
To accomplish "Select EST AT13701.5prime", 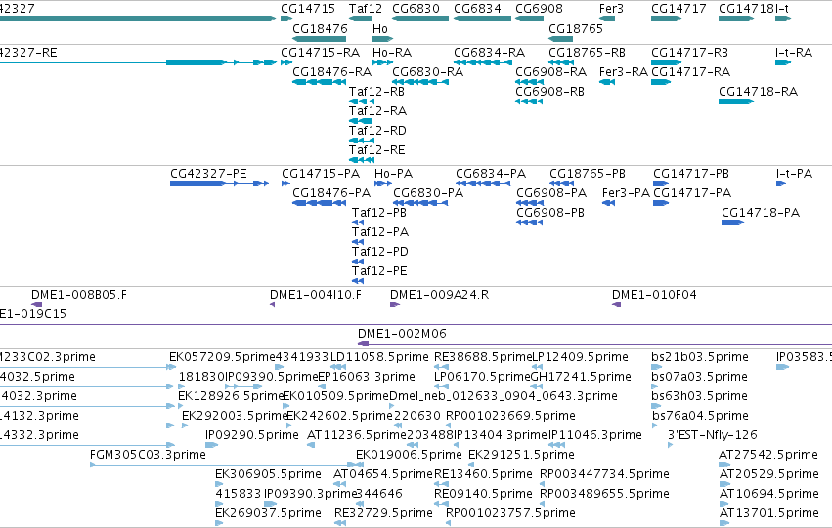I will (768, 512).
